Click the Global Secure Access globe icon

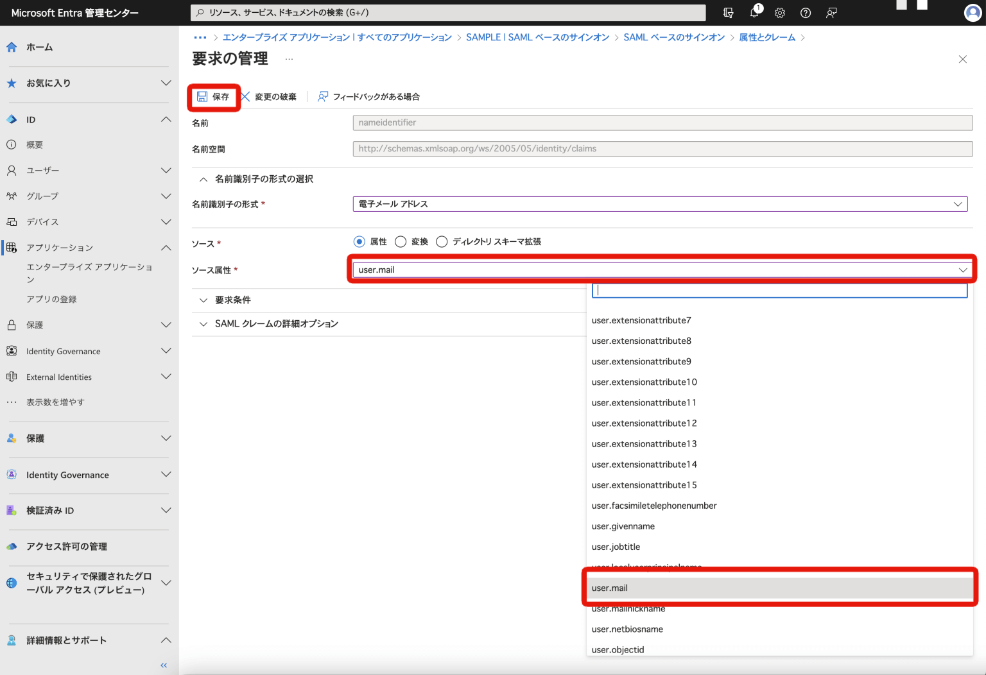coord(12,583)
